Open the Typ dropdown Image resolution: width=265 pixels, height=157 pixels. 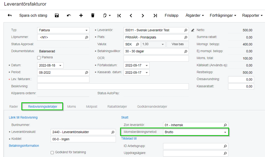tap(87, 30)
